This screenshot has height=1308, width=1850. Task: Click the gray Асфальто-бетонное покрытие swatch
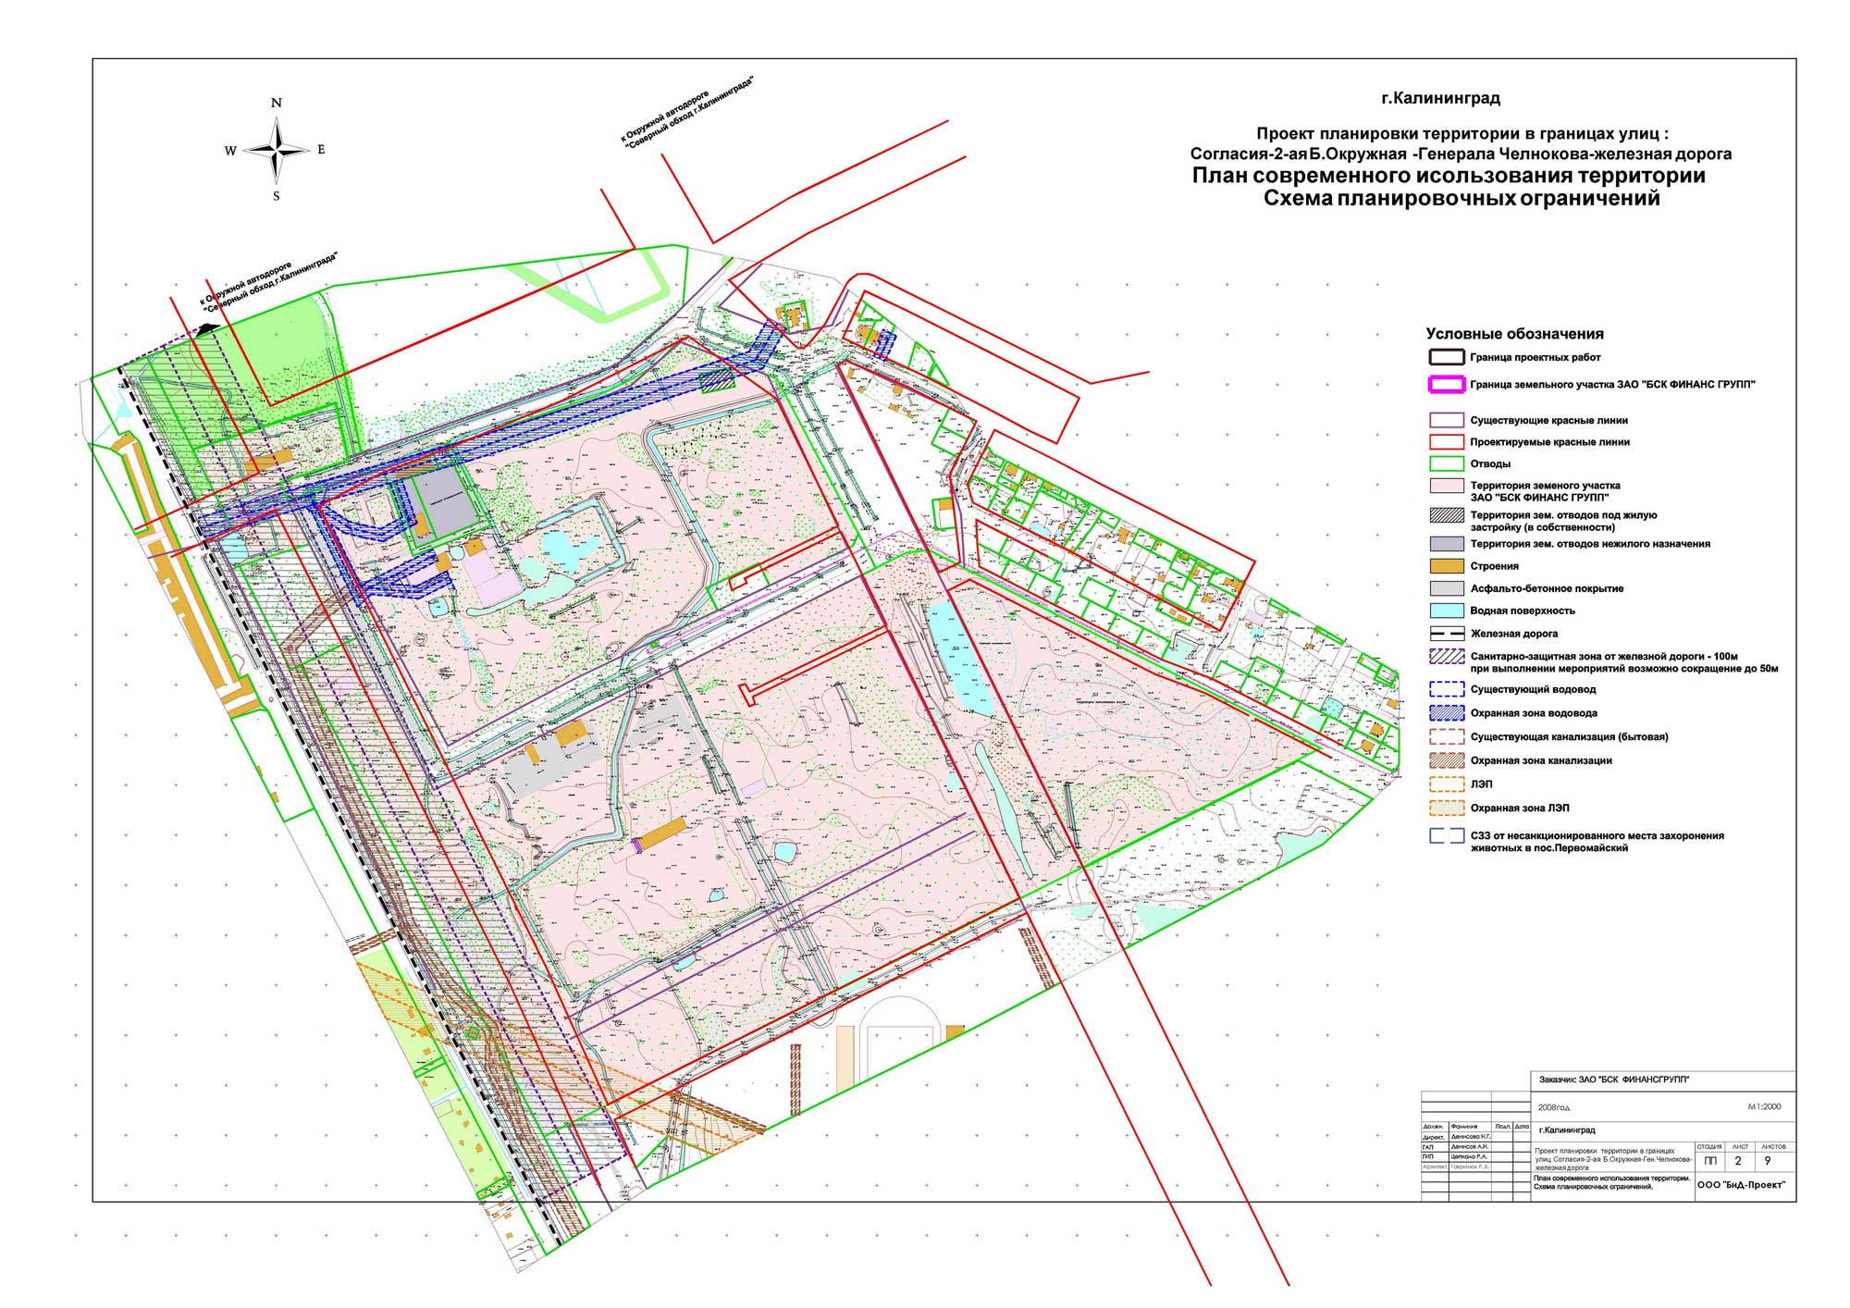1447,588
